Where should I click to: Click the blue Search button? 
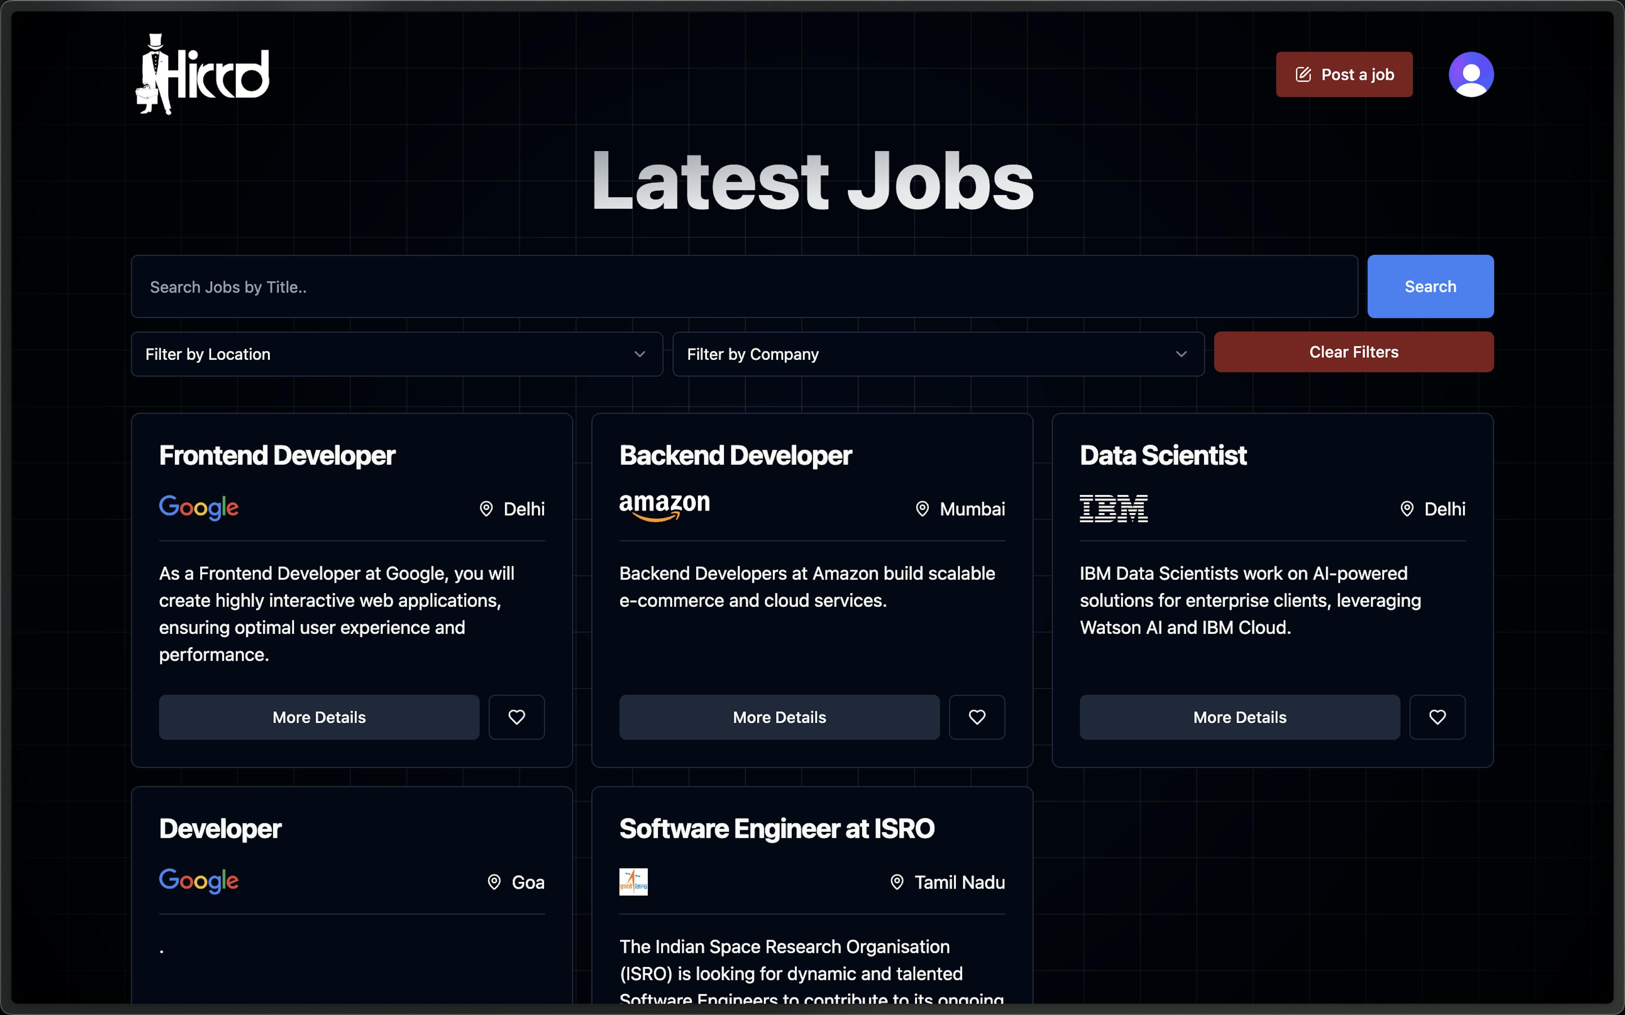pos(1430,287)
